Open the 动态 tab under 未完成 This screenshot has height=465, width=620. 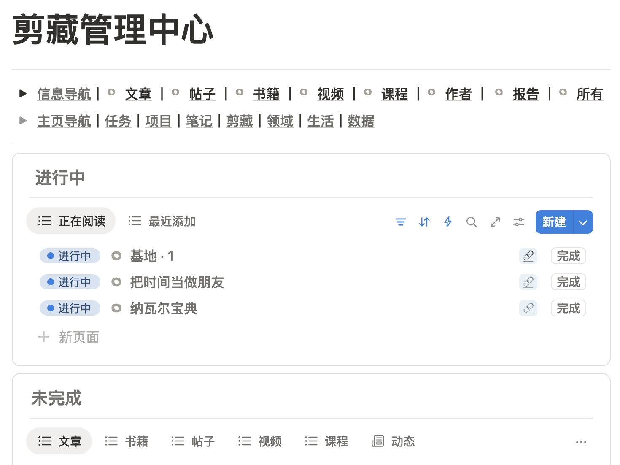394,441
